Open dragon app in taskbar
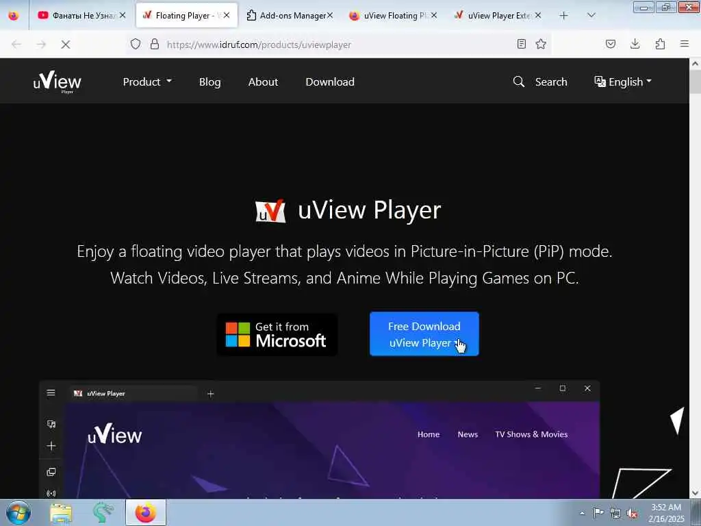The height and width of the screenshot is (526, 701). pyautogui.click(x=103, y=512)
